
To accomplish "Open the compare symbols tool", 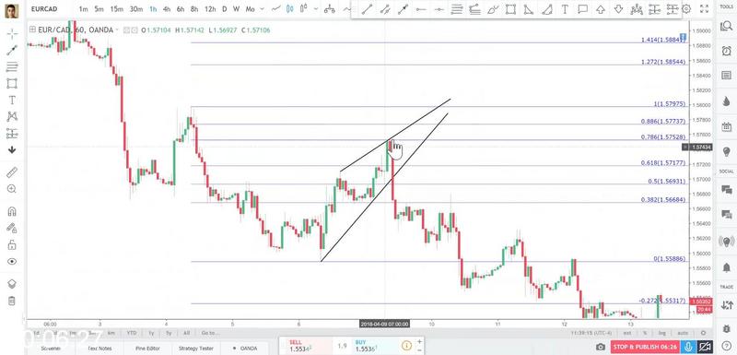I will (330, 9).
